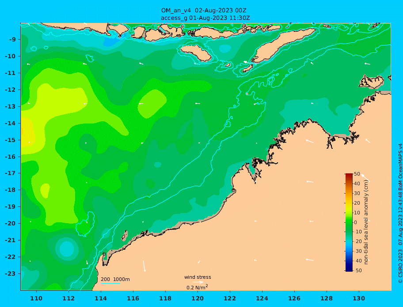403x307 pixels.
Task: Click the non-tidal sea level anomaly (cm) label
Action: (x=366, y=222)
